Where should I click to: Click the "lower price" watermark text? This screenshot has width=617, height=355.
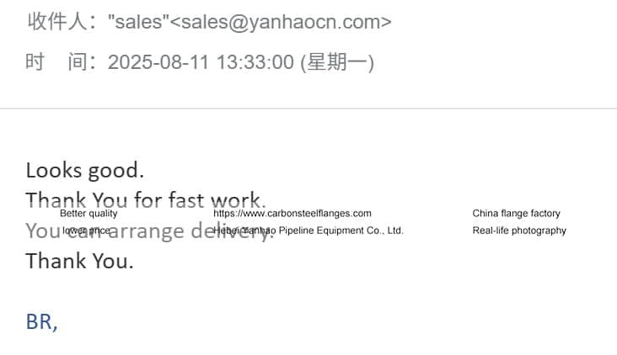(86, 230)
